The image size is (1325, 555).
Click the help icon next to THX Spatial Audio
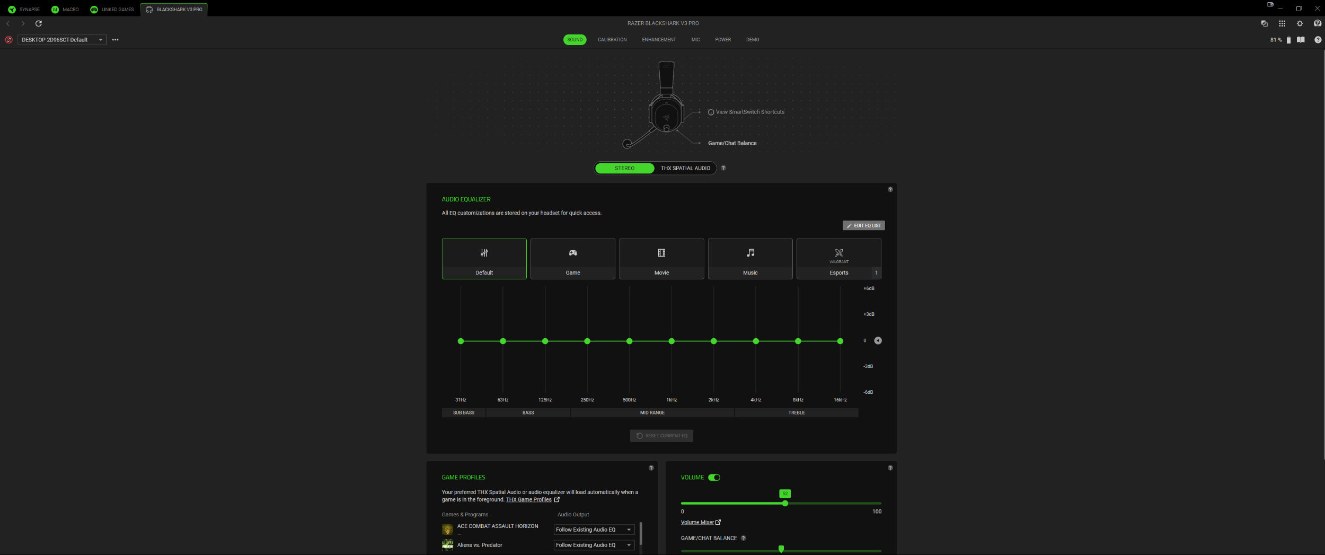tap(723, 168)
